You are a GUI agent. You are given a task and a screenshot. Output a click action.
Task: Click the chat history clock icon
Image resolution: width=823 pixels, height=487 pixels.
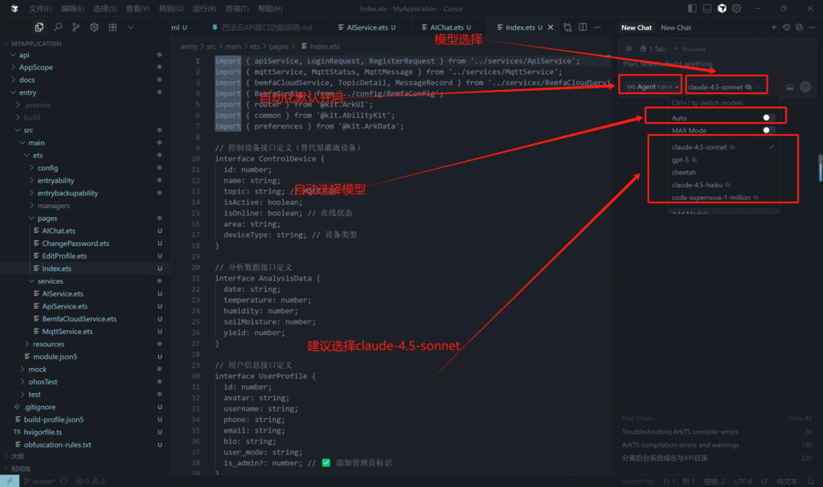coord(788,27)
